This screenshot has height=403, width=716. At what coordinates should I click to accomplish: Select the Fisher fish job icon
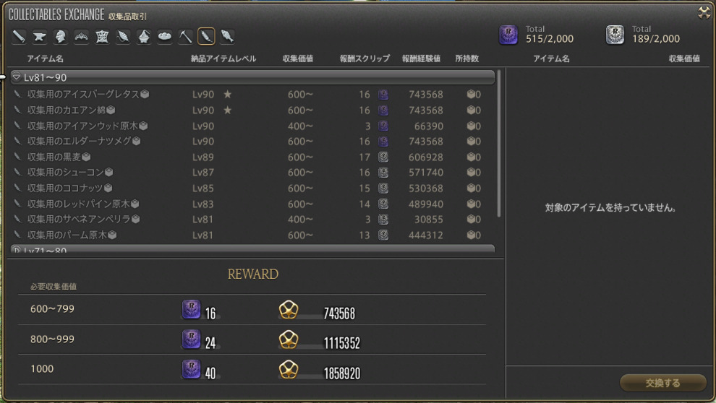click(227, 36)
